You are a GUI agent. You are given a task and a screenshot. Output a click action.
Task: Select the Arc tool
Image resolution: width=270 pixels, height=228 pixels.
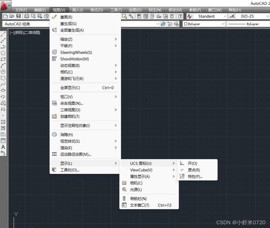(3, 65)
